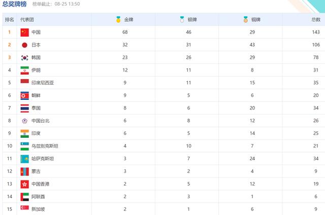The image size is (325, 215).
Task: Select the 中国台北 team name
Action: (x=41, y=121)
